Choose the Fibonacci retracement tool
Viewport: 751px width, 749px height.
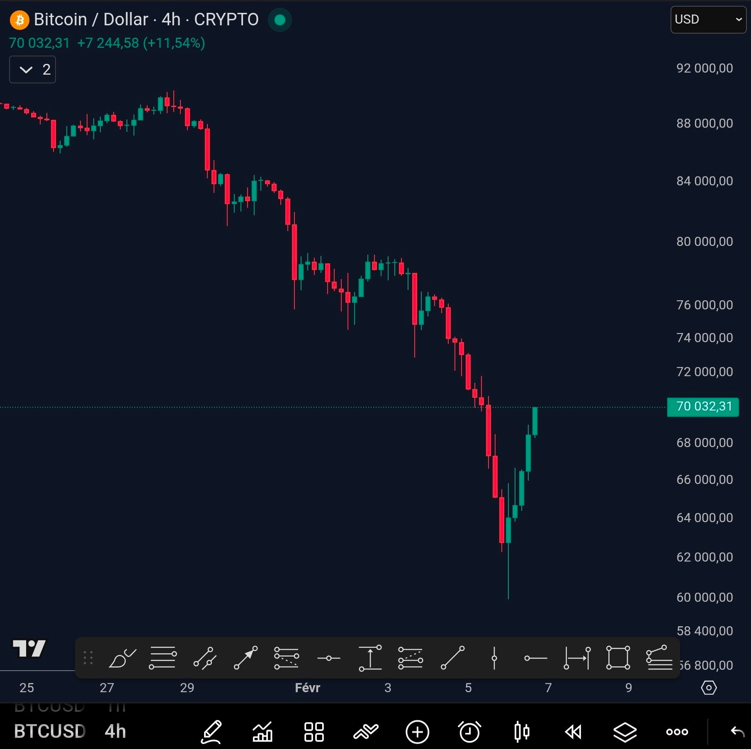tap(287, 658)
